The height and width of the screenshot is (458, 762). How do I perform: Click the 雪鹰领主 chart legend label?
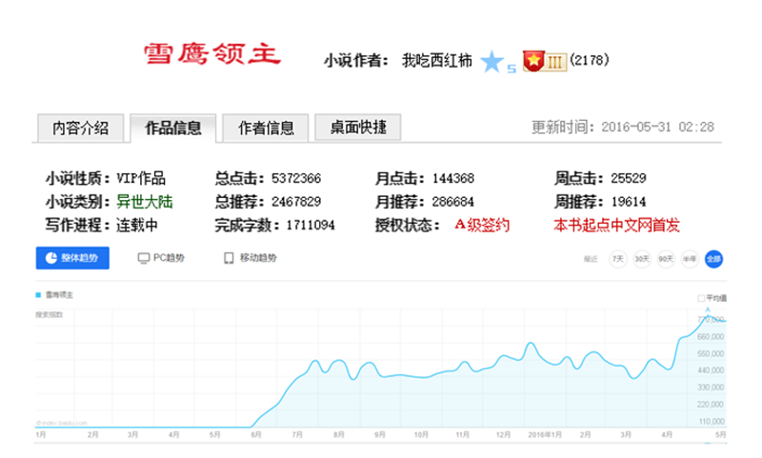point(59,295)
